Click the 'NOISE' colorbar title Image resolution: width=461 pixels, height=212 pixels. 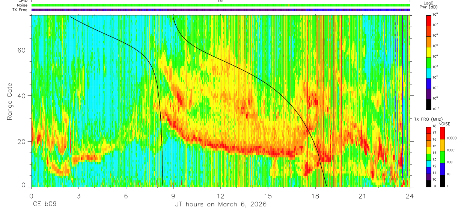(x=445, y=123)
